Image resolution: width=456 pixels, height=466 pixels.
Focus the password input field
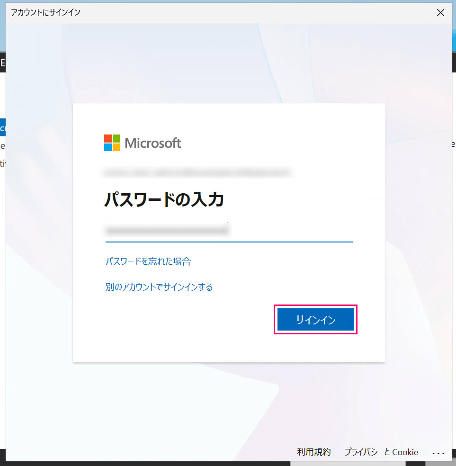[229, 231]
